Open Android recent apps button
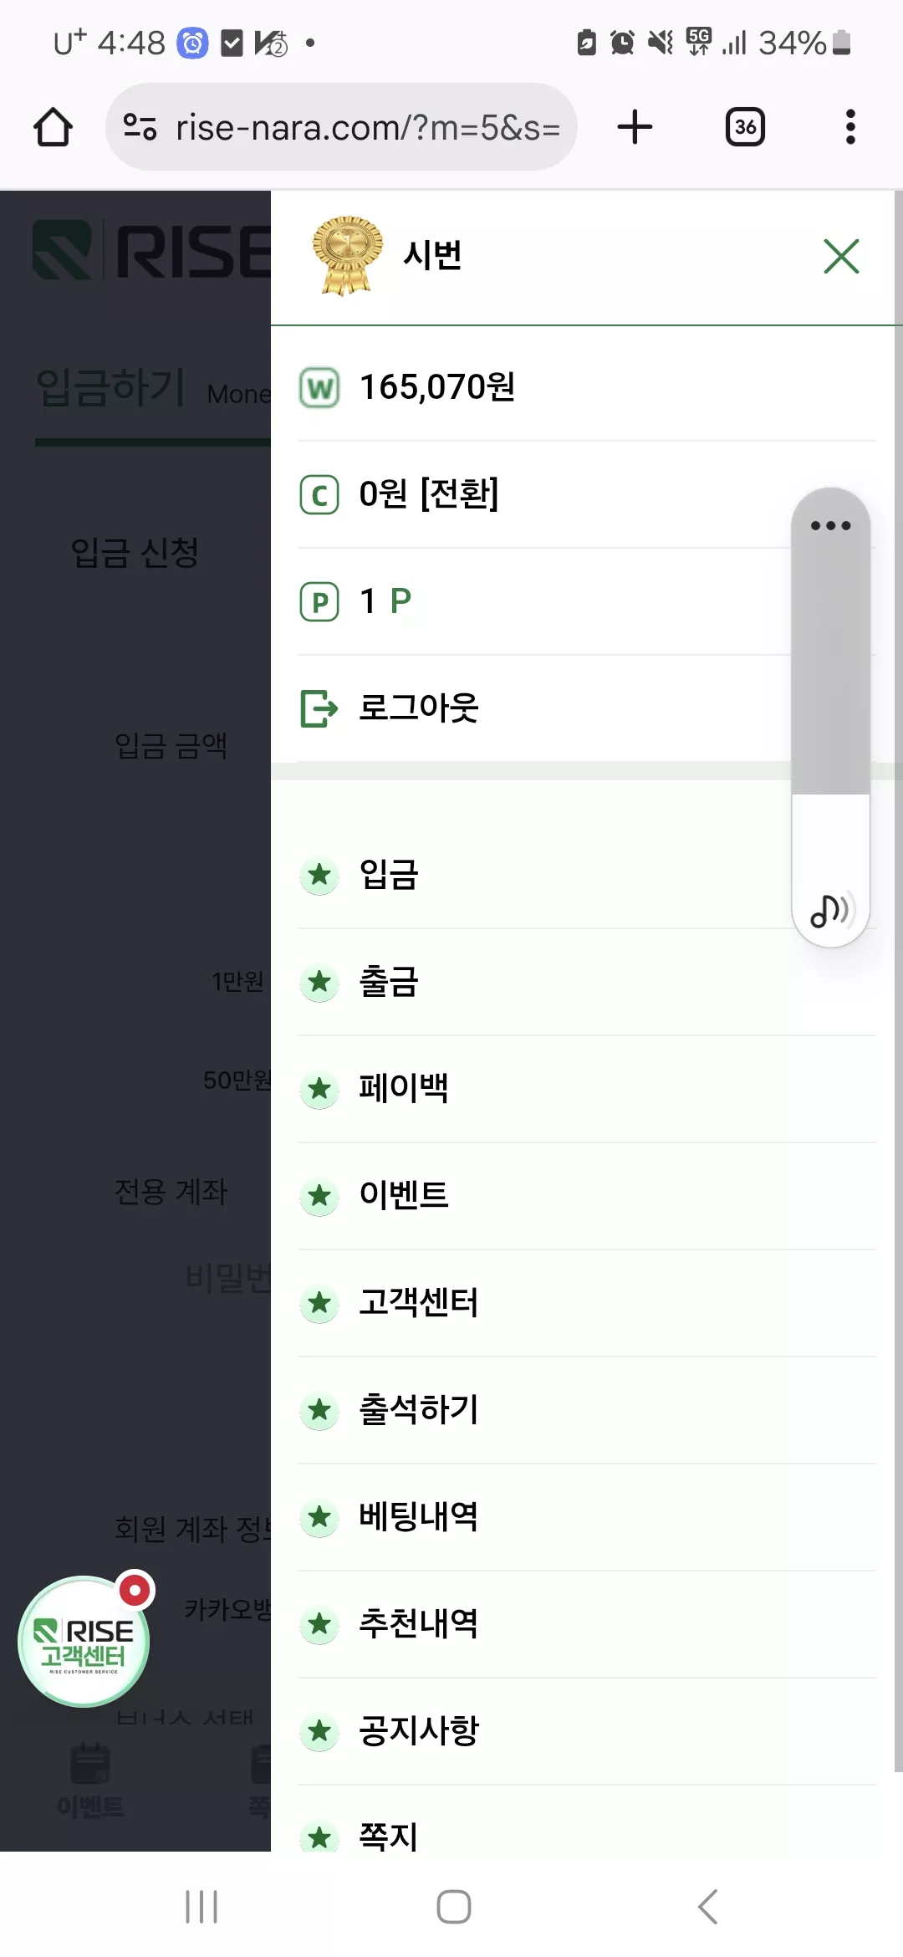Image resolution: width=903 pixels, height=1957 pixels. click(x=202, y=1907)
